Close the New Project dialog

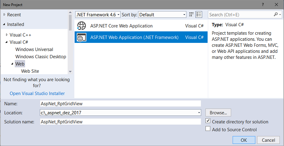[x=277, y=5]
